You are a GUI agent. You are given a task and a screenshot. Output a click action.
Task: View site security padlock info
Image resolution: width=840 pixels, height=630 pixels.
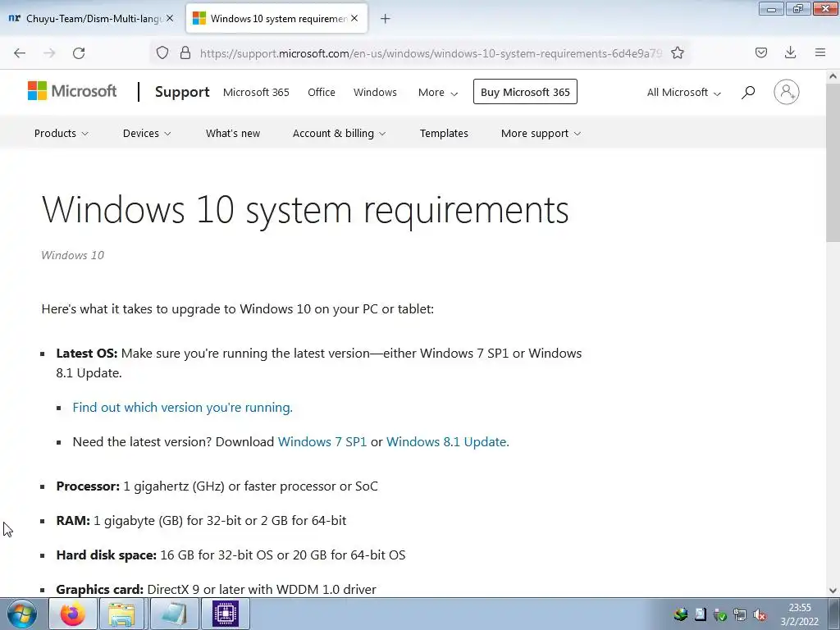pos(185,52)
